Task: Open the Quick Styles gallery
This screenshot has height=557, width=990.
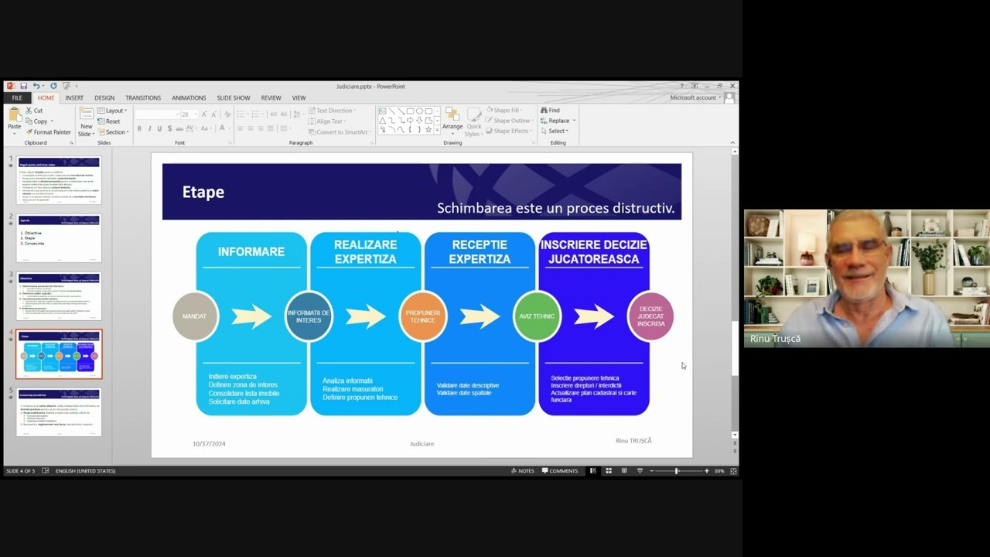Action: click(473, 121)
